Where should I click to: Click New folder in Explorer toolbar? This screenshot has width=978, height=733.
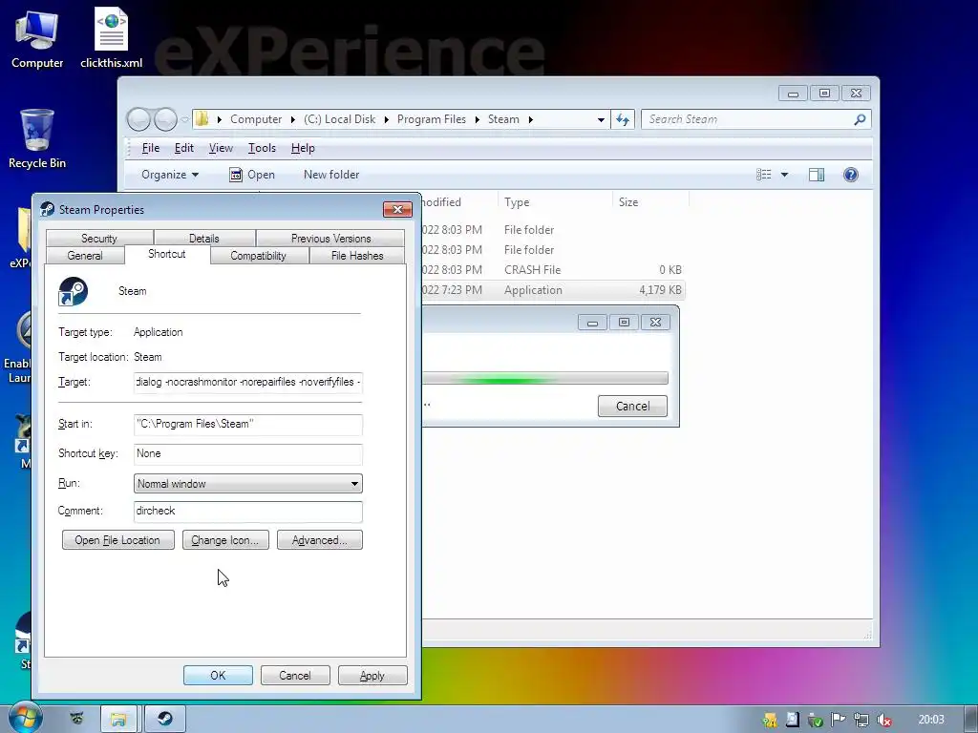click(x=331, y=175)
